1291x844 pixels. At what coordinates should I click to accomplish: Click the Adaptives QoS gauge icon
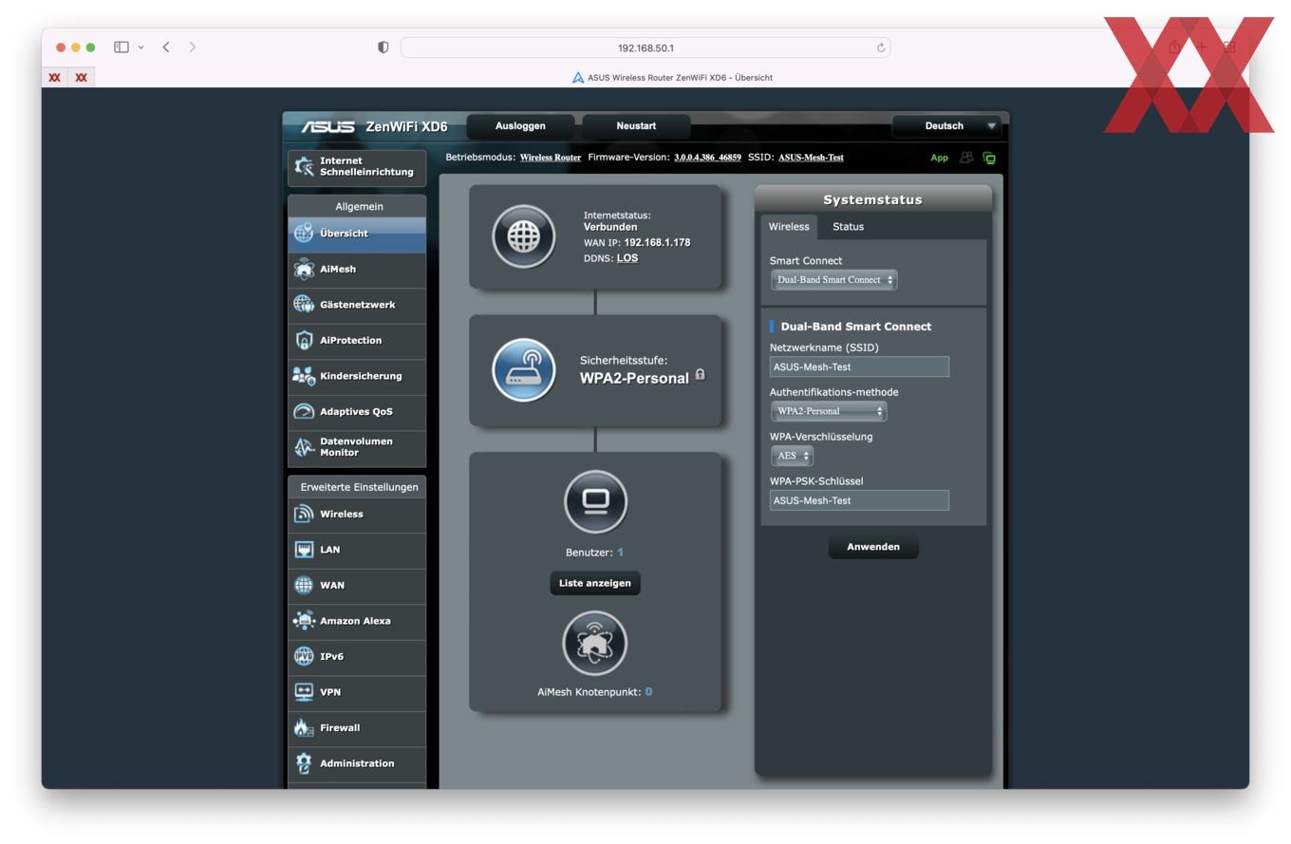tap(304, 411)
